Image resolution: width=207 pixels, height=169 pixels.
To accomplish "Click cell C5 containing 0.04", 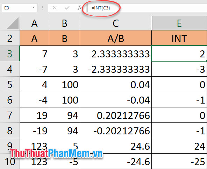I will click(116, 84).
